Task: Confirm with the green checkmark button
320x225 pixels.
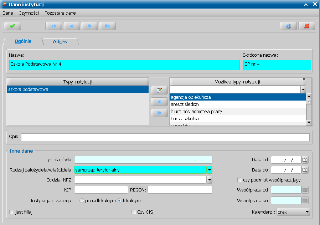Action: [12, 26]
